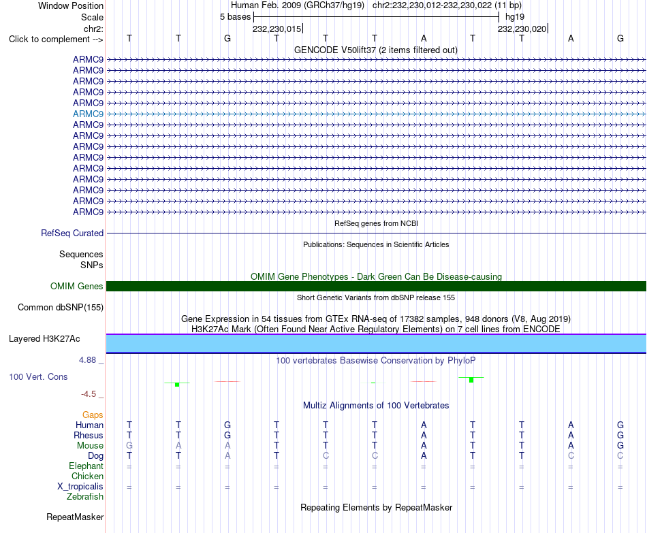The width and height of the screenshot is (647, 533).
Task: Click the Window Position label
Action: (71, 5)
